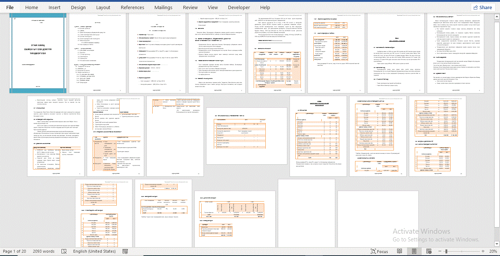Viewport: 500px width, 256px height.
Task: Open zoom dialog via 20% level
Action: [x=493, y=251]
